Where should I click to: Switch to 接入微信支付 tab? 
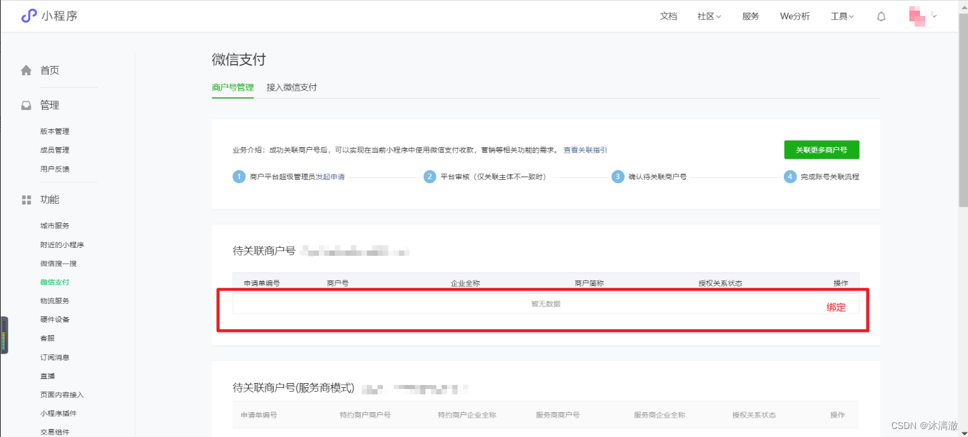pyautogui.click(x=292, y=87)
